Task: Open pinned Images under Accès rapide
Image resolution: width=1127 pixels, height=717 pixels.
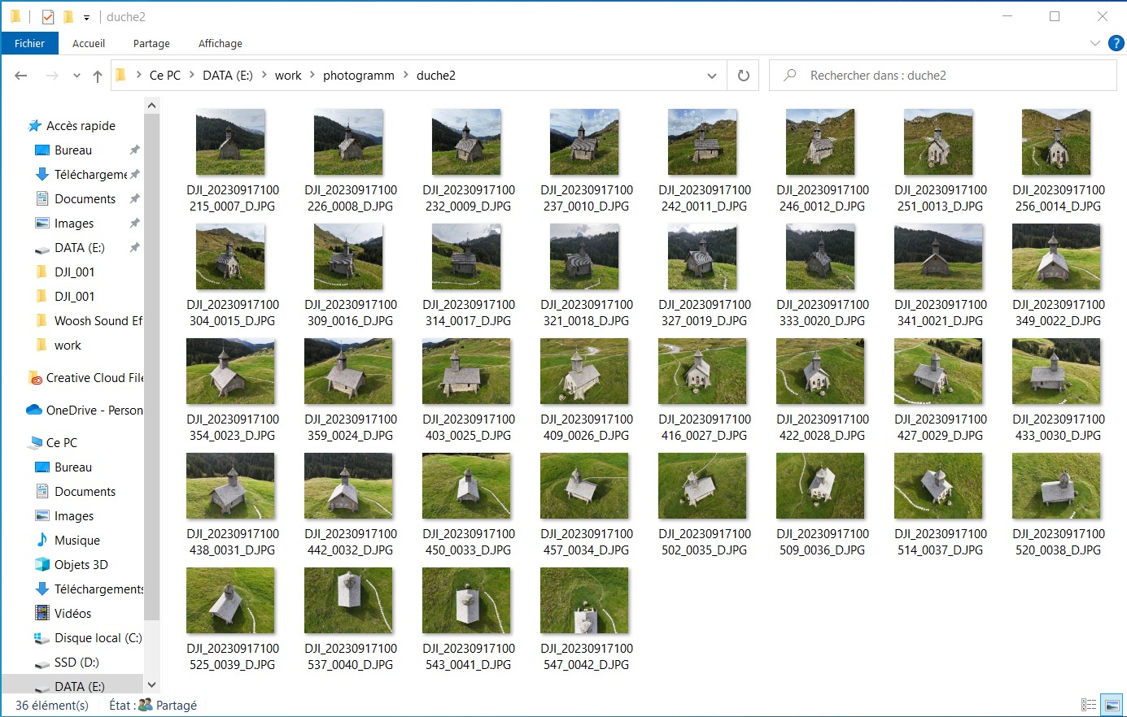Action: pyautogui.click(x=74, y=224)
